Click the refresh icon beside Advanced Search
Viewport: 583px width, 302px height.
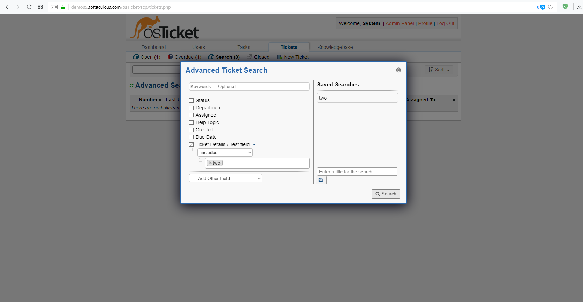tap(132, 85)
